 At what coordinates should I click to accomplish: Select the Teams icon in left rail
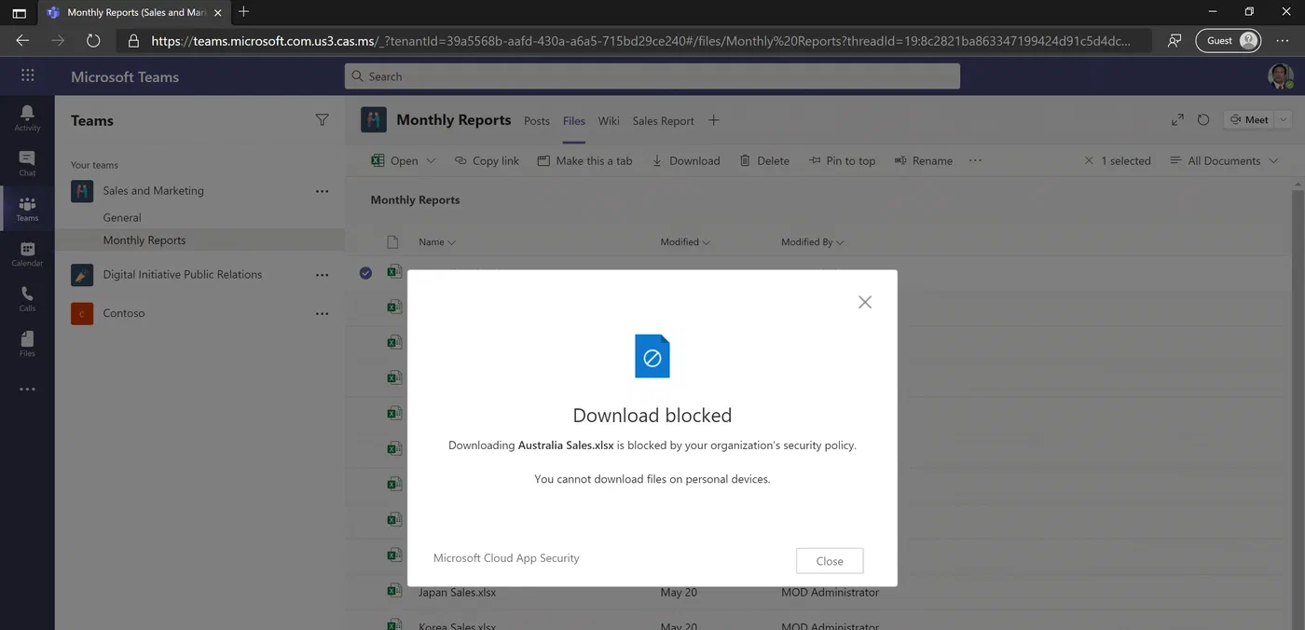click(x=27, y=209)
